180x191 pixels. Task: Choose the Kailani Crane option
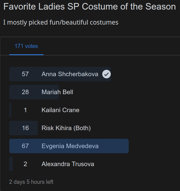[x=60, y=110]
